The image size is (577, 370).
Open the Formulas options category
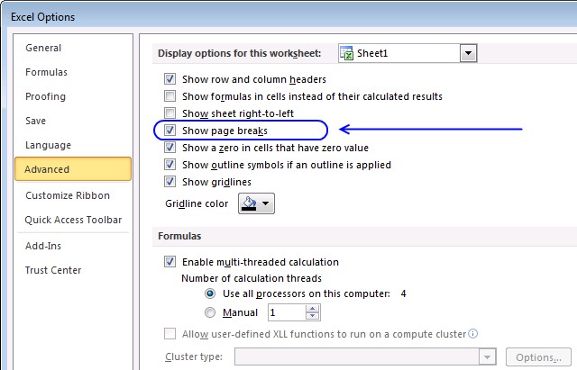tap(46, 72)
